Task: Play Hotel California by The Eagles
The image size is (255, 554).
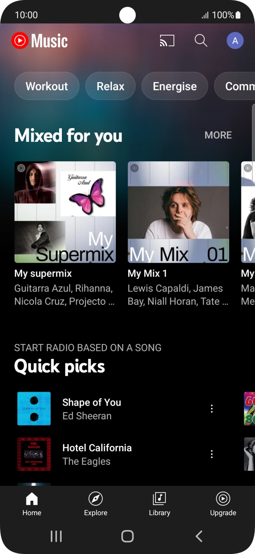Action: pyautogui.click(x=97, y=454)
